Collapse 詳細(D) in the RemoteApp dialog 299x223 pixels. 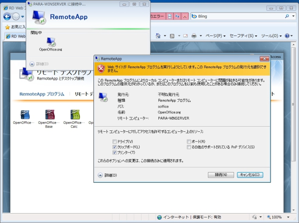[x=100, y=175]
